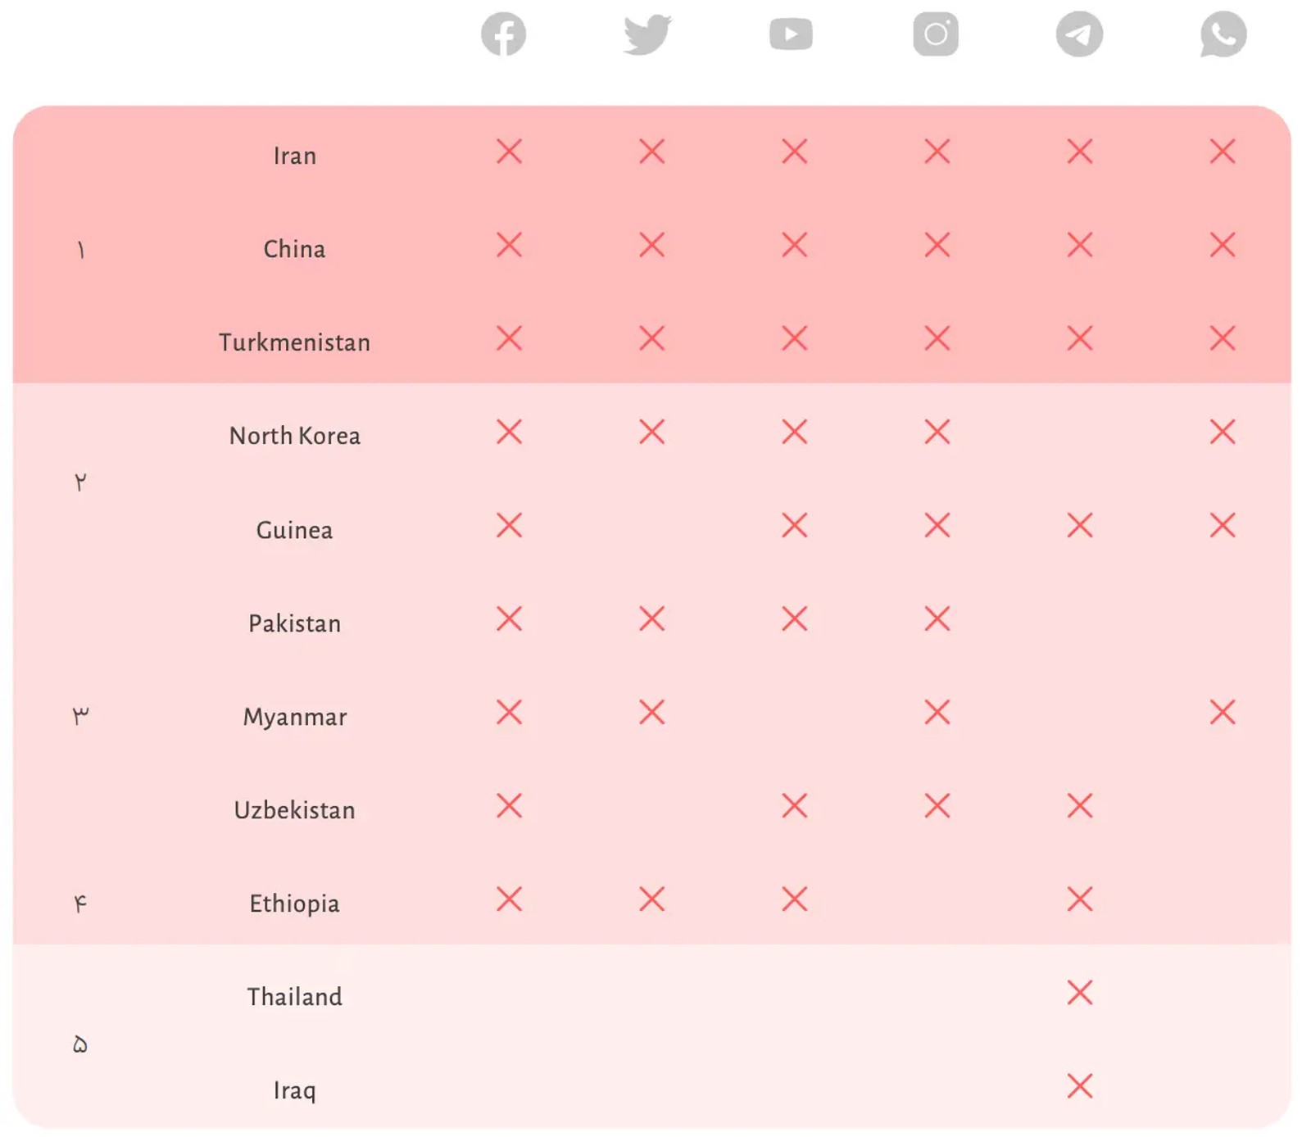This screenshot has height=1137, width=1311.
Task: Click the WhatsApp phone icon
Action: pyautogui.click(x=1223, y=34)
